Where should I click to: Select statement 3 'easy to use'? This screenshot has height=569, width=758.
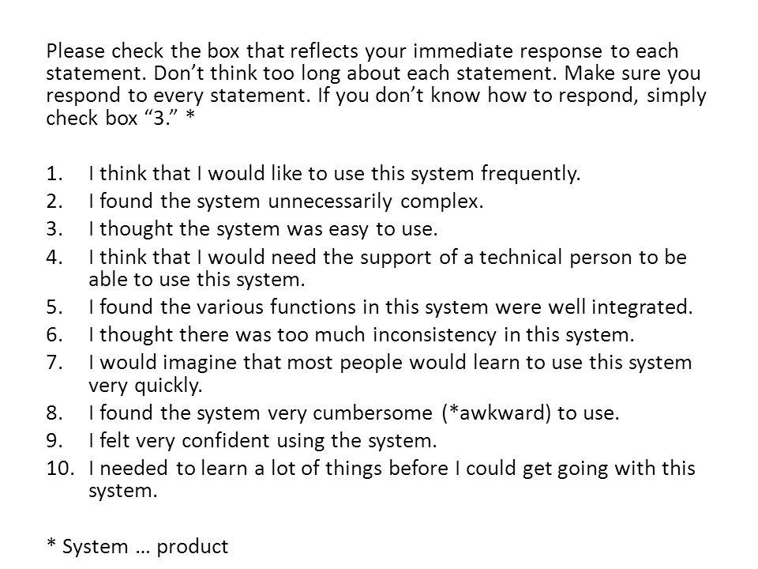(x=263, y=229)
